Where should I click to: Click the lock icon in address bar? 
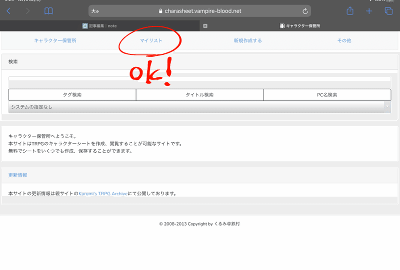pyautogui.click(x=160, y=11)
